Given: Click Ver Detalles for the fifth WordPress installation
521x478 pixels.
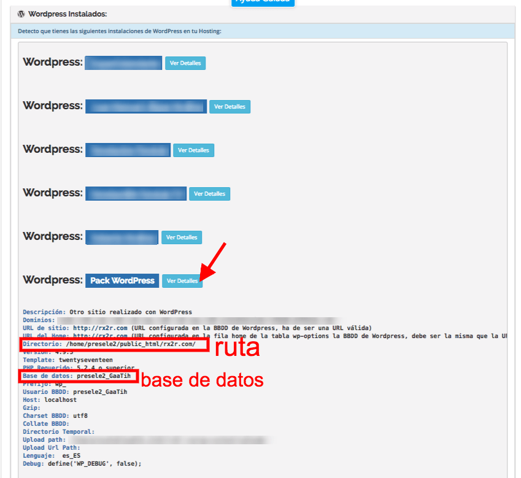Looking at the screenshot, I should (182, 237).
